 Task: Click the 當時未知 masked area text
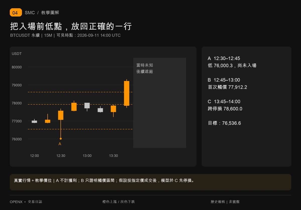click(145, 65)
